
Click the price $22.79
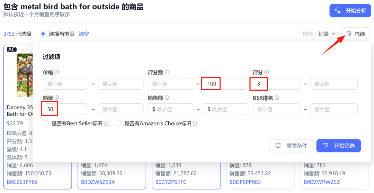[x=15, y=123]
